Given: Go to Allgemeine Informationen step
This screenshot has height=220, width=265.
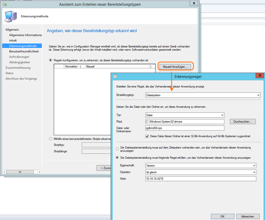Looking at the screenshot, I should click(x=25, y=35).
